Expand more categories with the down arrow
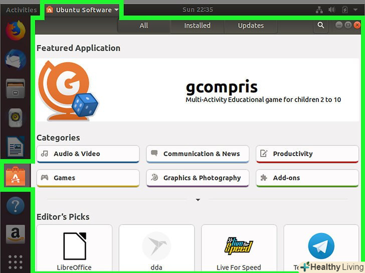The height and width of the screenshot is (273, 365). [x=198, y=199]
